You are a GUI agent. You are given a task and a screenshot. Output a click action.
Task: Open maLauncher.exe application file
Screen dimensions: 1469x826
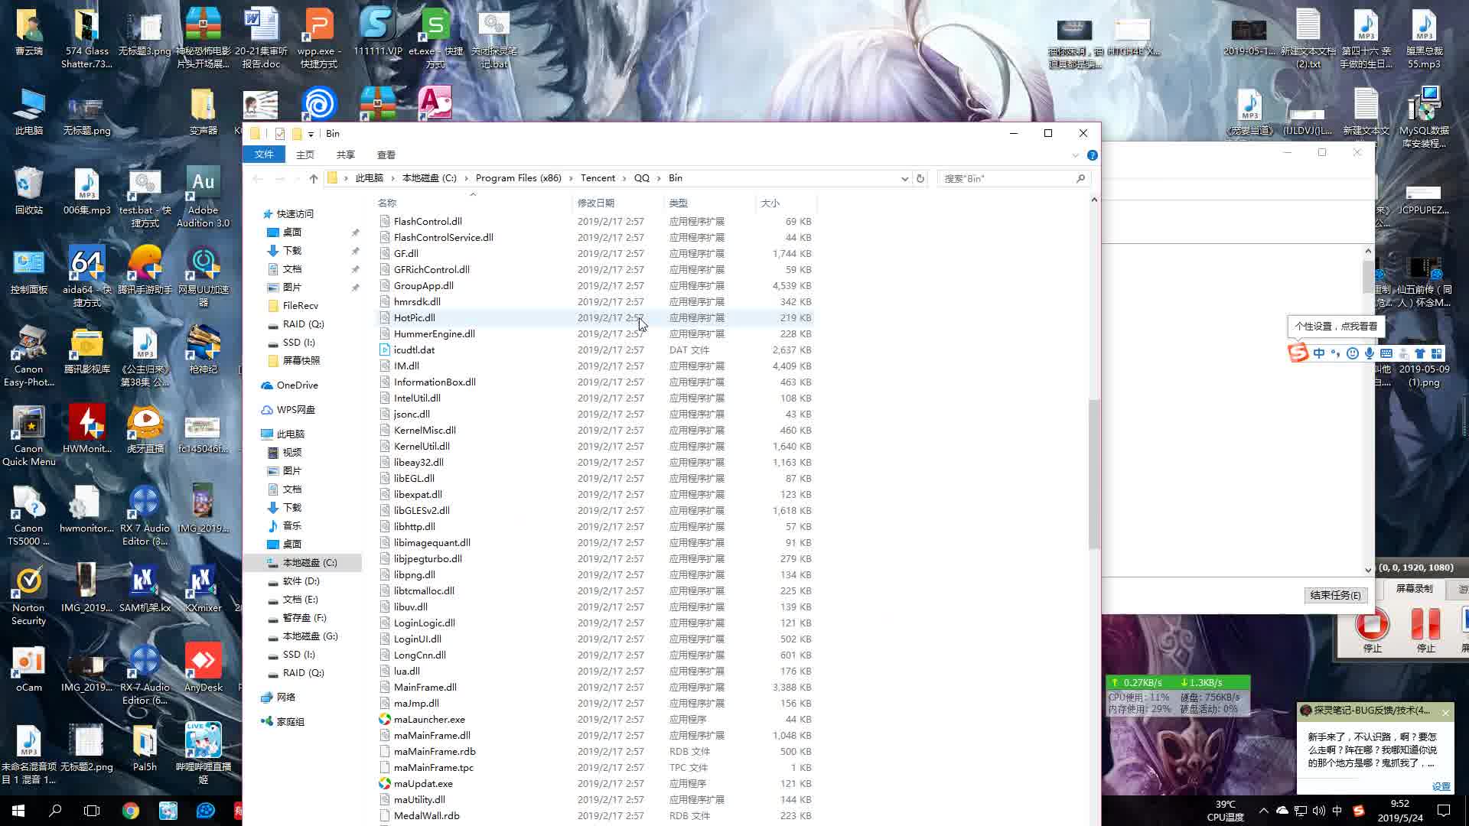click(x=428, y=719)
